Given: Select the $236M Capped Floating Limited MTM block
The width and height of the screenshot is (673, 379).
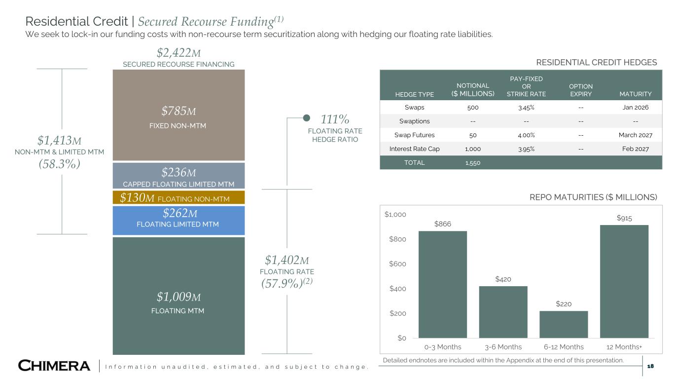Looking at the screenshot, I should [178, 176].
